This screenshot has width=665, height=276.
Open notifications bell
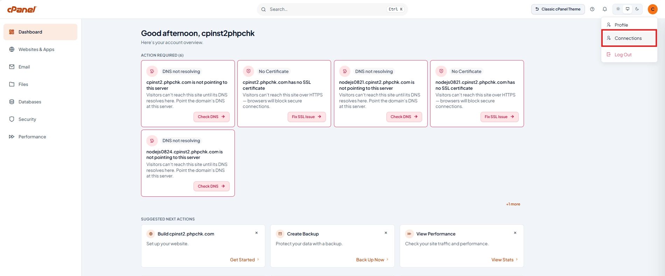[x=604, y=9]
